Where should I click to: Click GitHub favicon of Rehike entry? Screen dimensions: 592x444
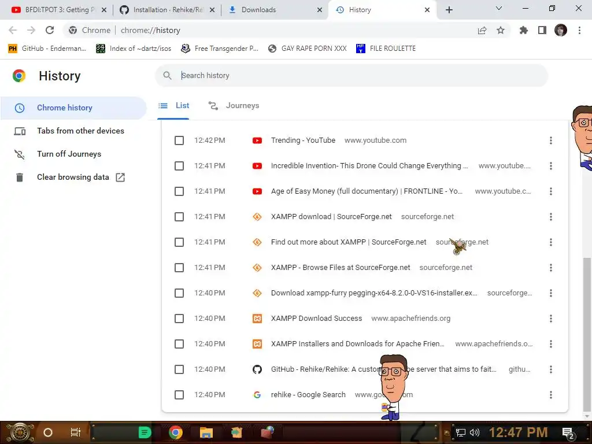(x=257, y=369)
